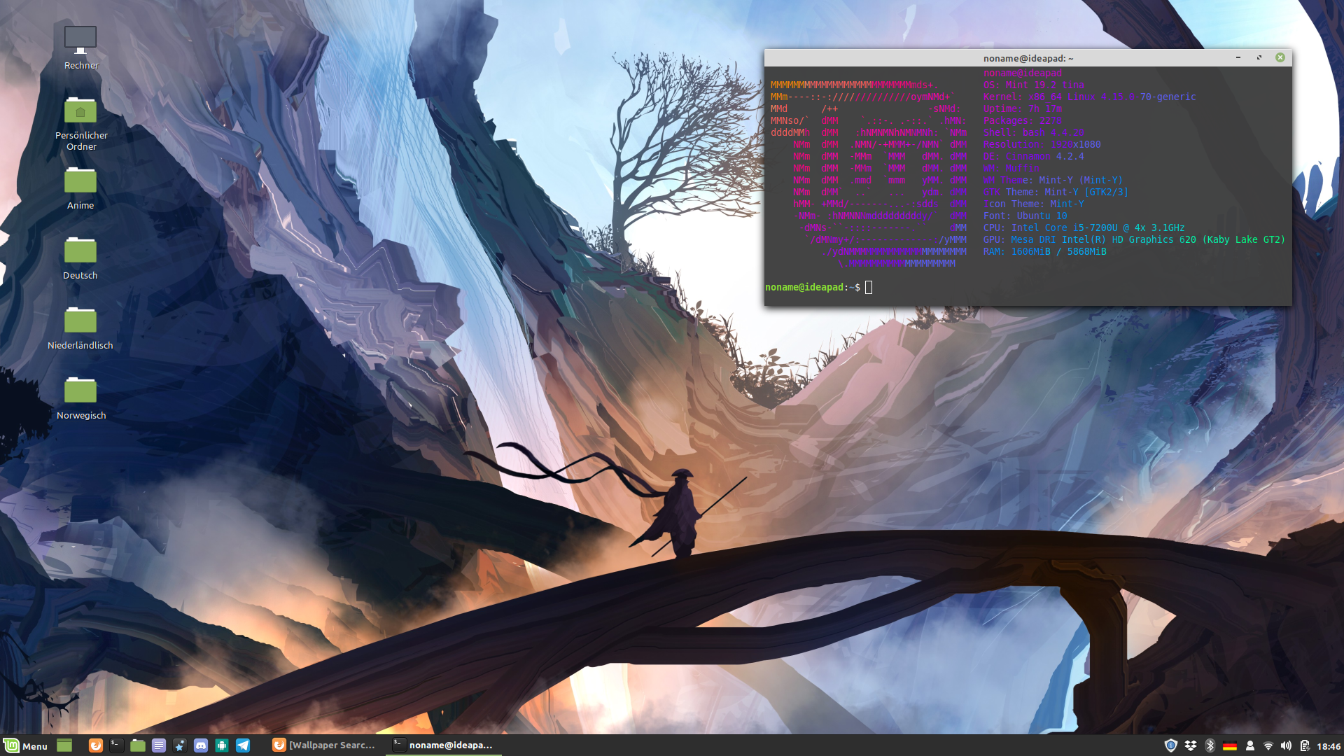
Task: Click the German keyboard layout flag
Action: [x=1230, y=746]
